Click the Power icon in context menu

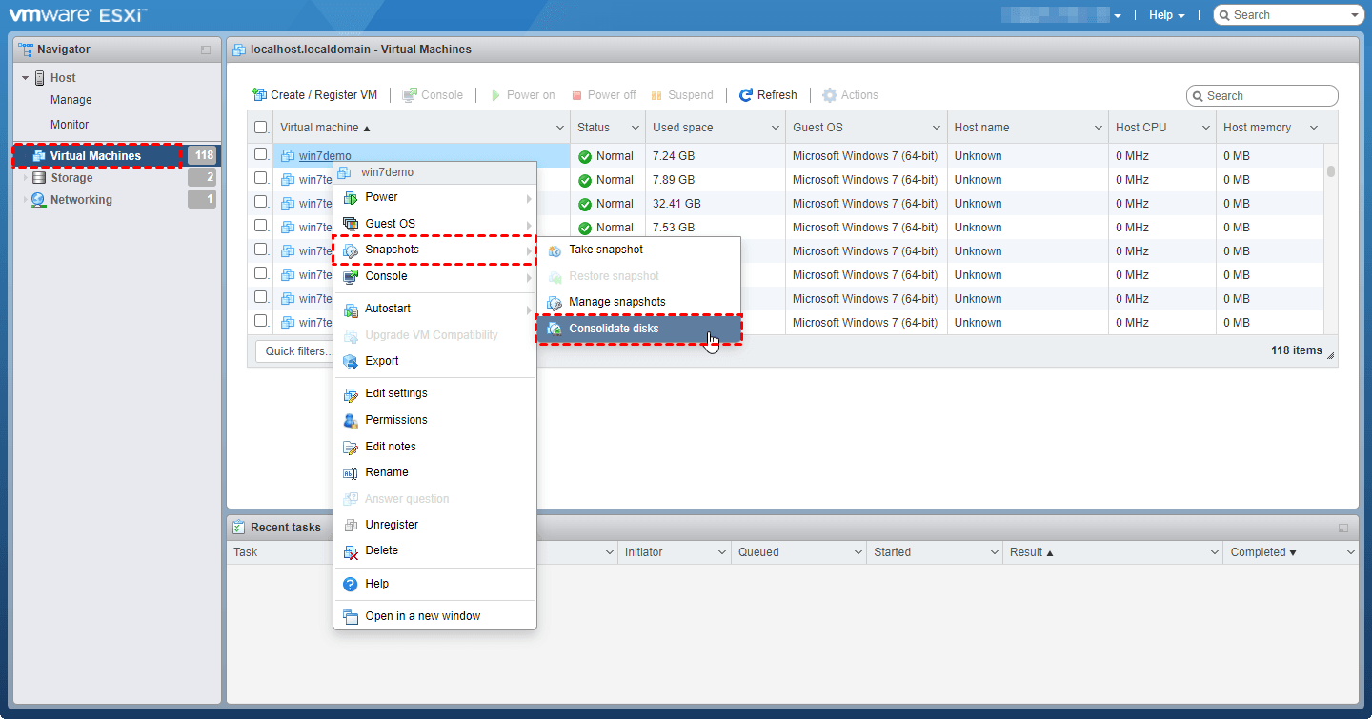pyautogui.click(x=351, y=197)
